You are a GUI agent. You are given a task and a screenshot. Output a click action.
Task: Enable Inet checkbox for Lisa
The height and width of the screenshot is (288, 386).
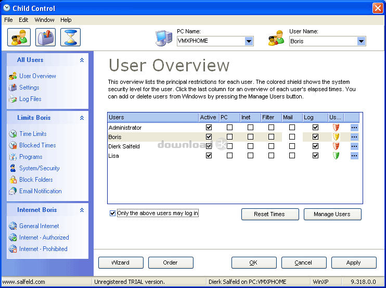click(250, 156)
